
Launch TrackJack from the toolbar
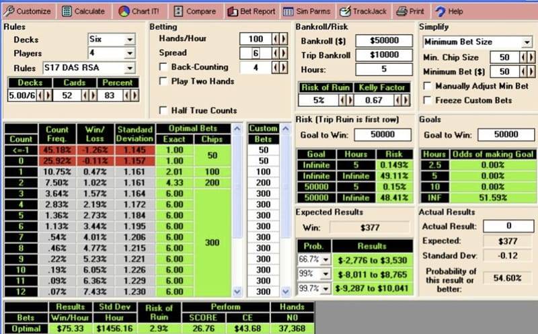click(345, 11)
